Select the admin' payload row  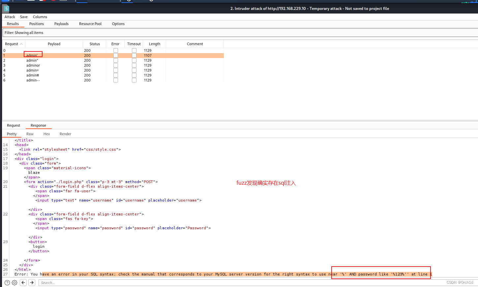113,55
